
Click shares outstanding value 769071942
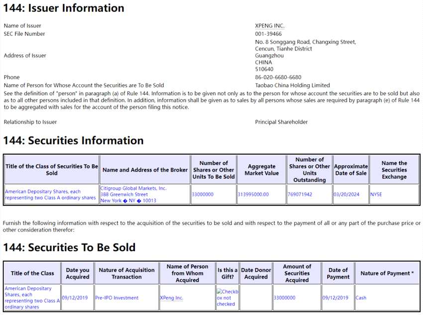point(300,194)
